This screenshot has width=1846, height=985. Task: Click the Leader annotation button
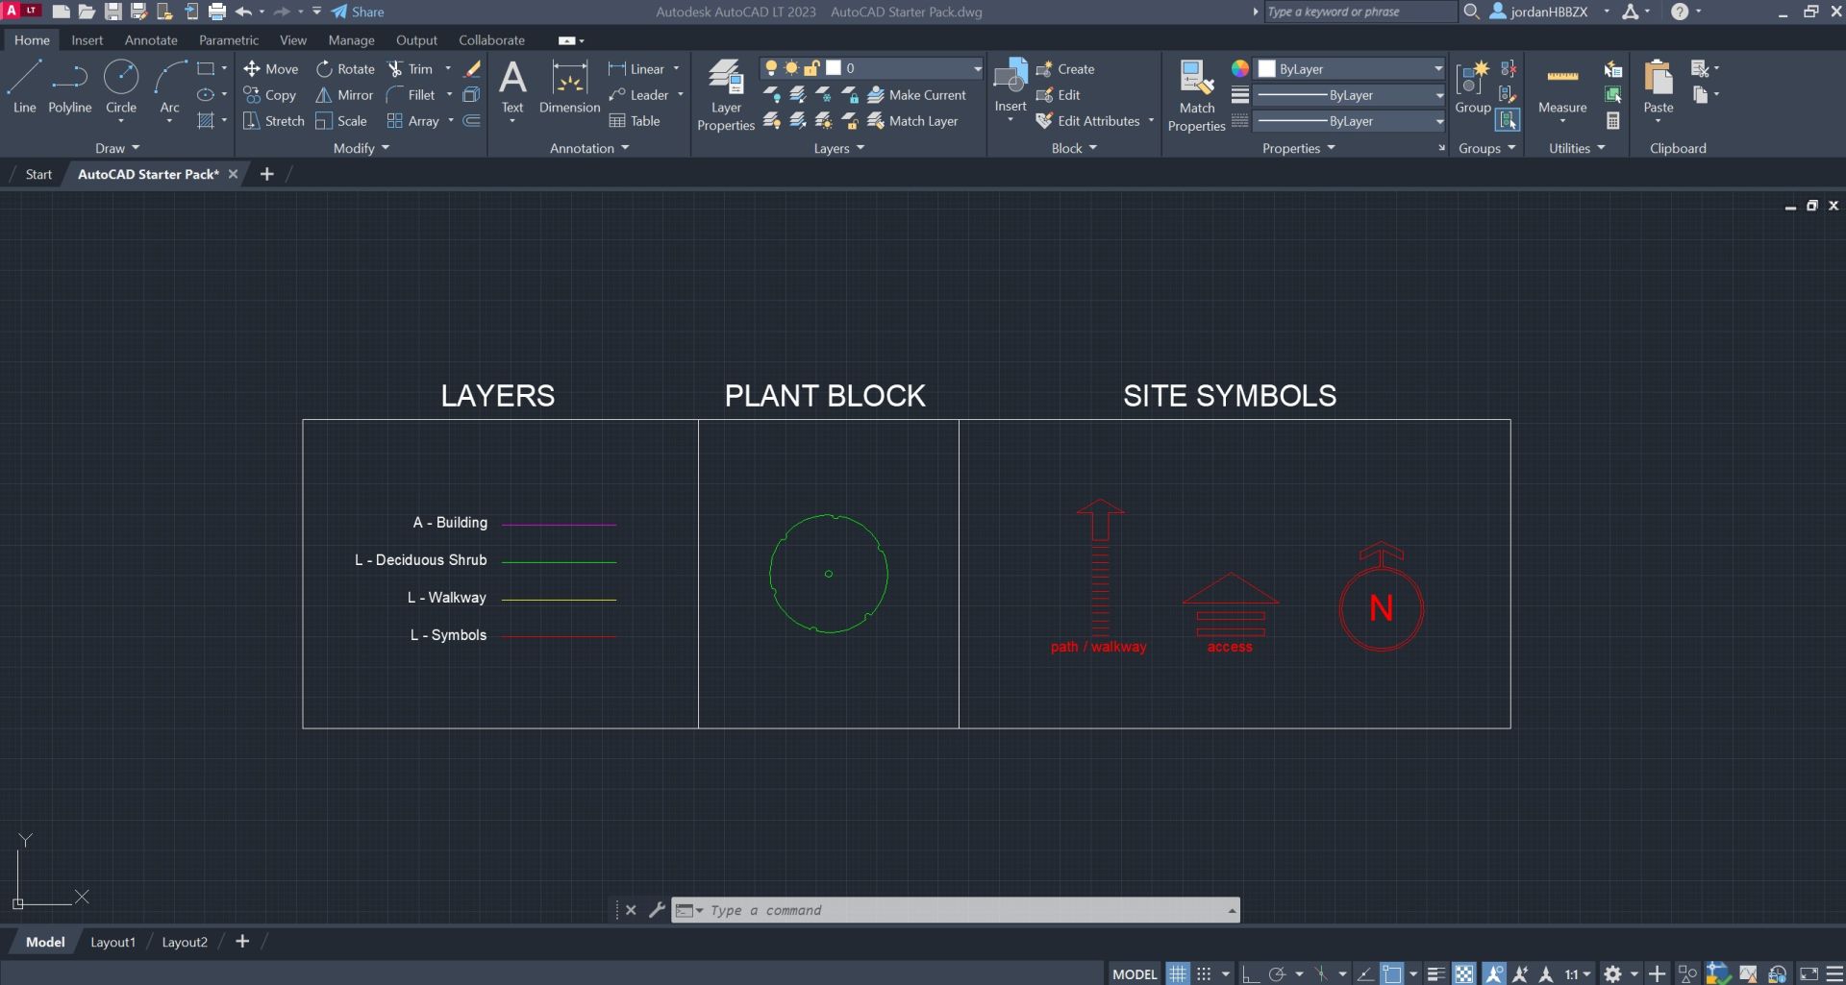pos(639,95)
